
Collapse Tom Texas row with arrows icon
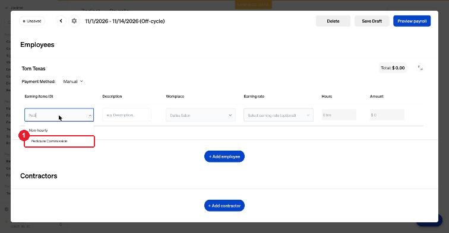pyautogui.click(x=420, y=68)
